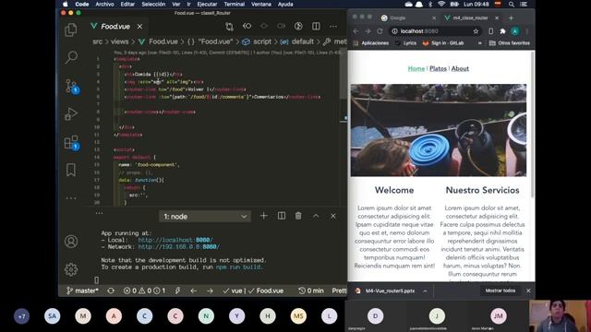Navigate to Platos link on webpage
Screen dimensions: 591x332
438,68
